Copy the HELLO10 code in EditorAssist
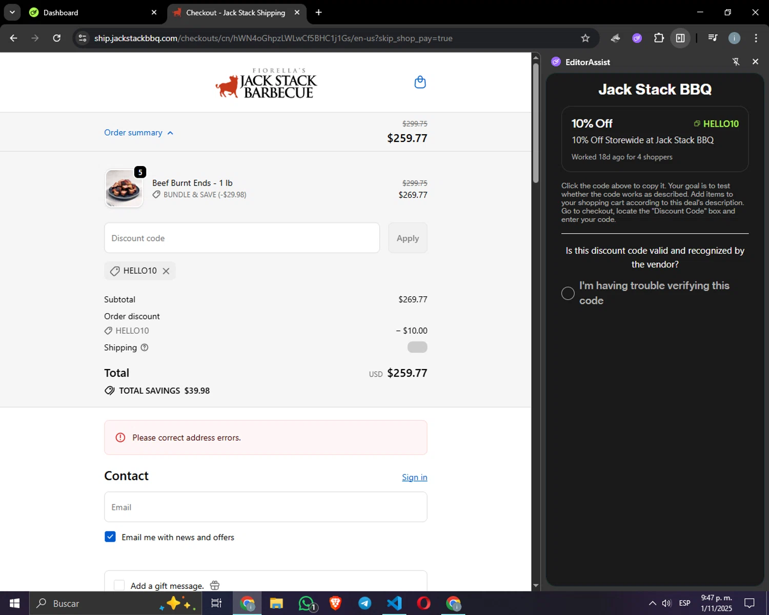The image size is (769, 615). coord(716,124)
